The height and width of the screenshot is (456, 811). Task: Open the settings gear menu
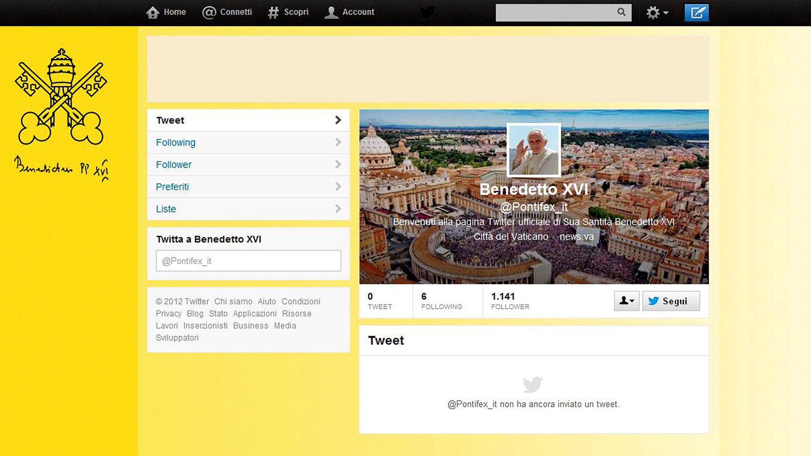(657, 13)
